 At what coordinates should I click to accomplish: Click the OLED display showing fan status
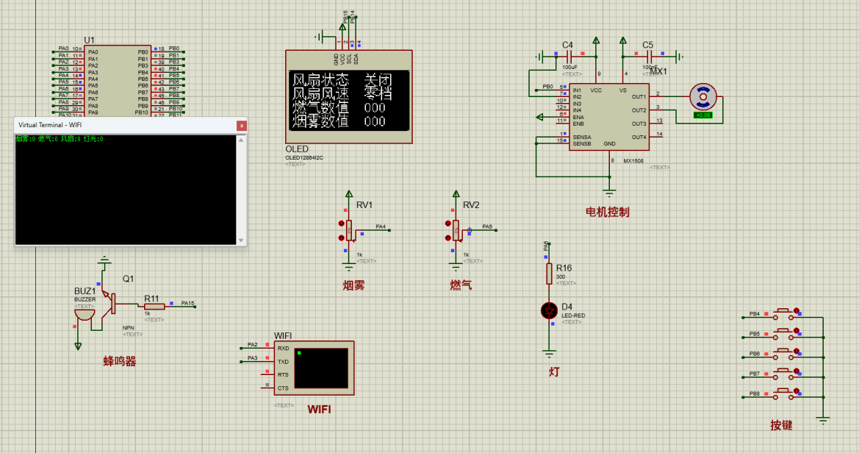pyautogui.click(x=348, y=100)
